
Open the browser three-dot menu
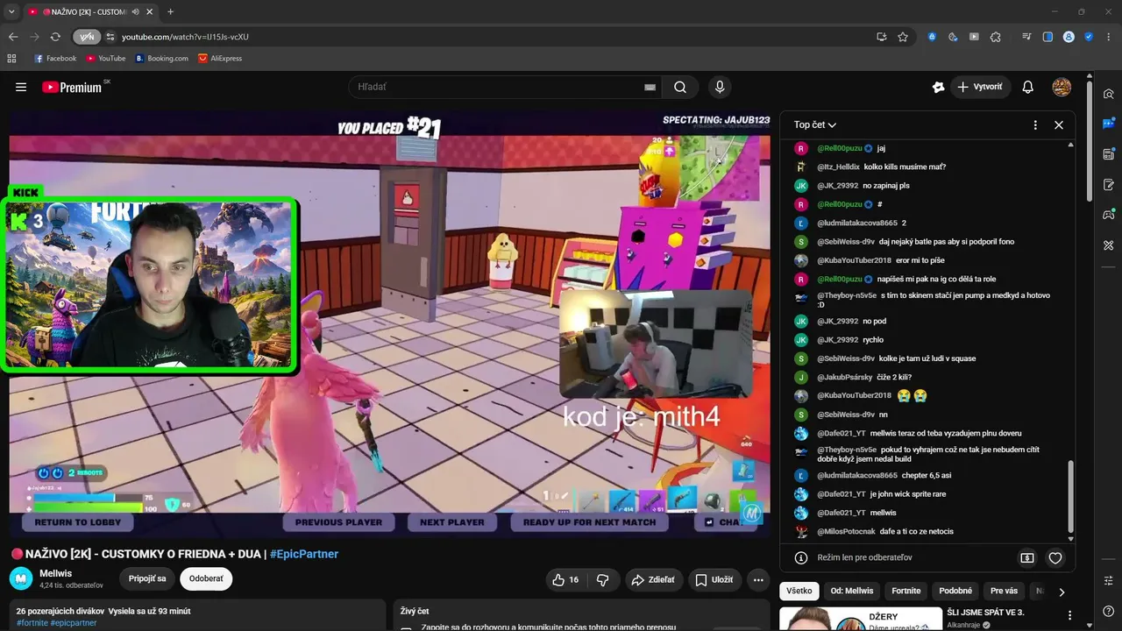1109,37
